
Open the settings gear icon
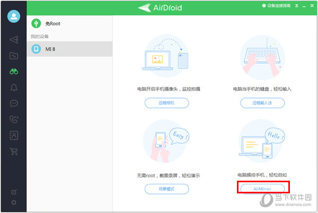pos(14,202)
